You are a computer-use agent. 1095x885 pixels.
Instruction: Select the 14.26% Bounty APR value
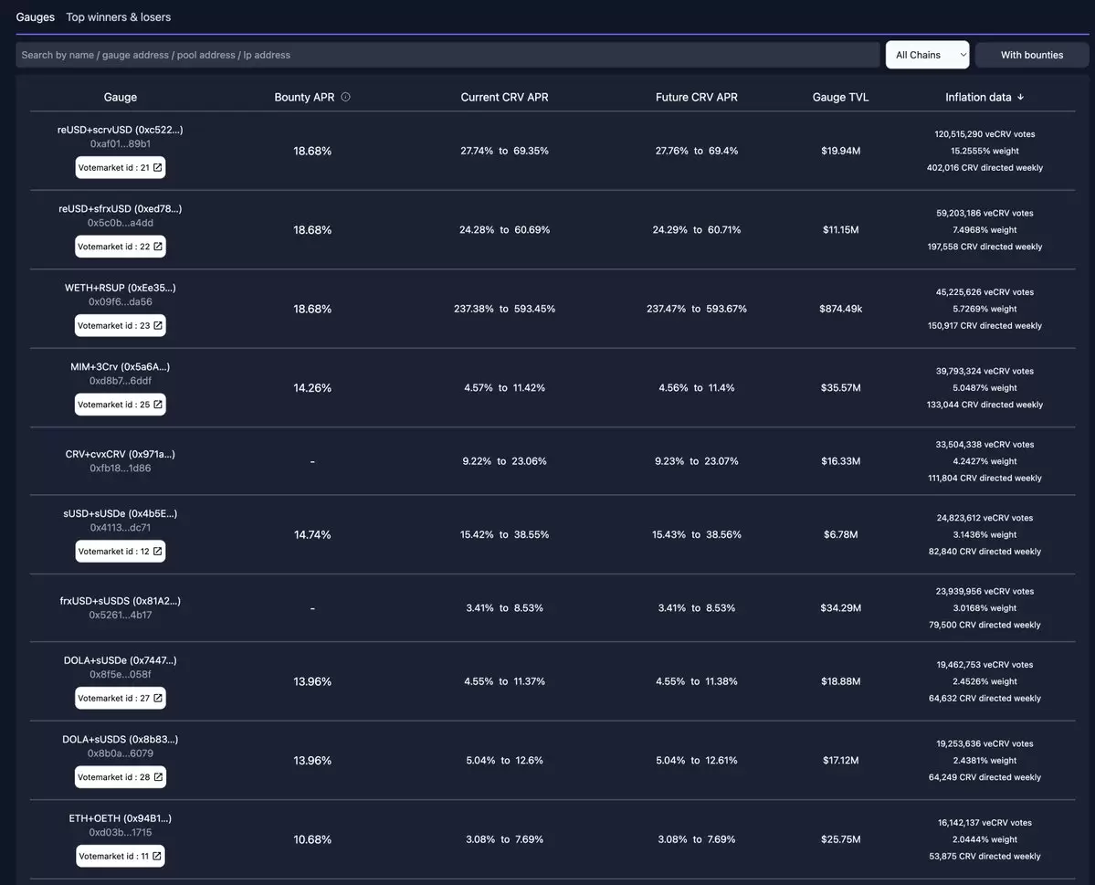coord(312,387)
